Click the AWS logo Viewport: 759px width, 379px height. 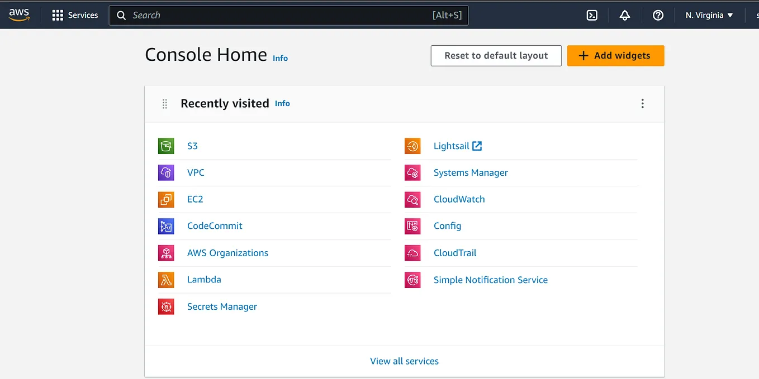(19, 15)
